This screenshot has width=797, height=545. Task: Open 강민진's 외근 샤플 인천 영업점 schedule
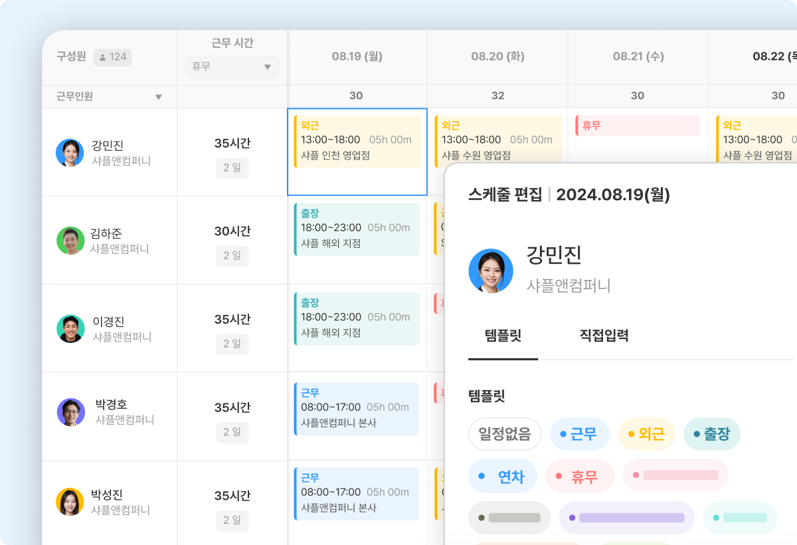coord(358,141)
